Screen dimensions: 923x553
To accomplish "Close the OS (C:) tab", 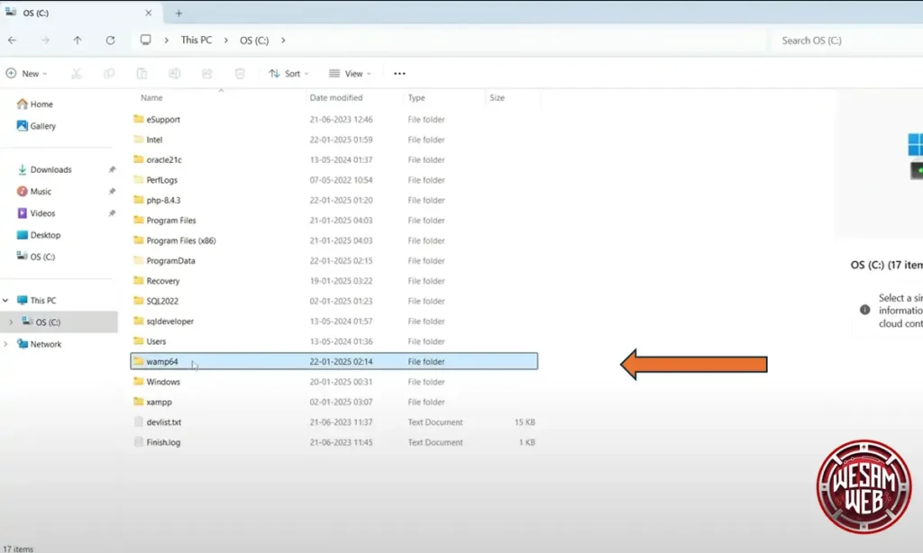I will click(149, 13).
